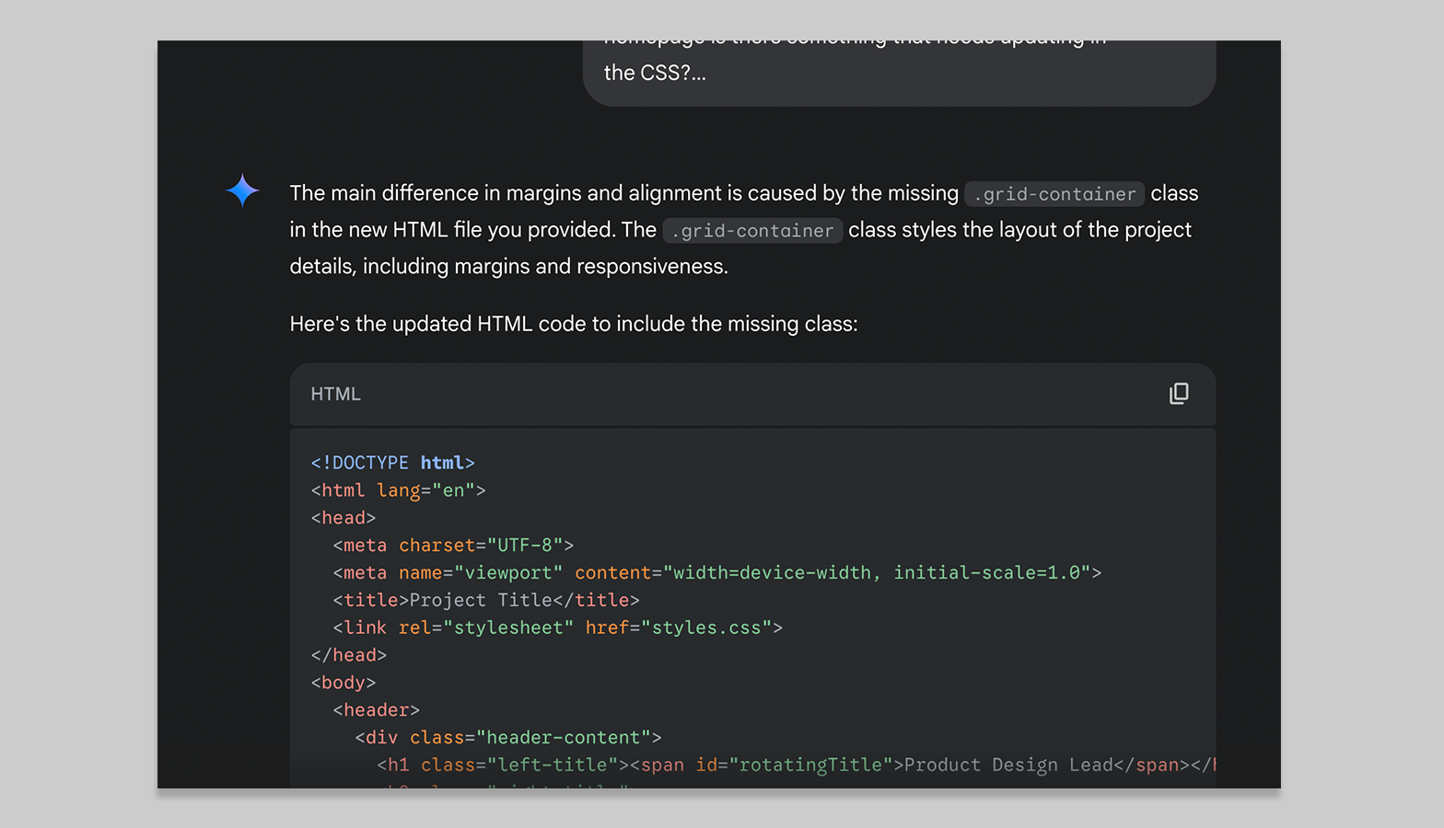Click the <!DOCTYPE html> line
This screenshot has width=1444, height=828.
click(x=393, y=463)
